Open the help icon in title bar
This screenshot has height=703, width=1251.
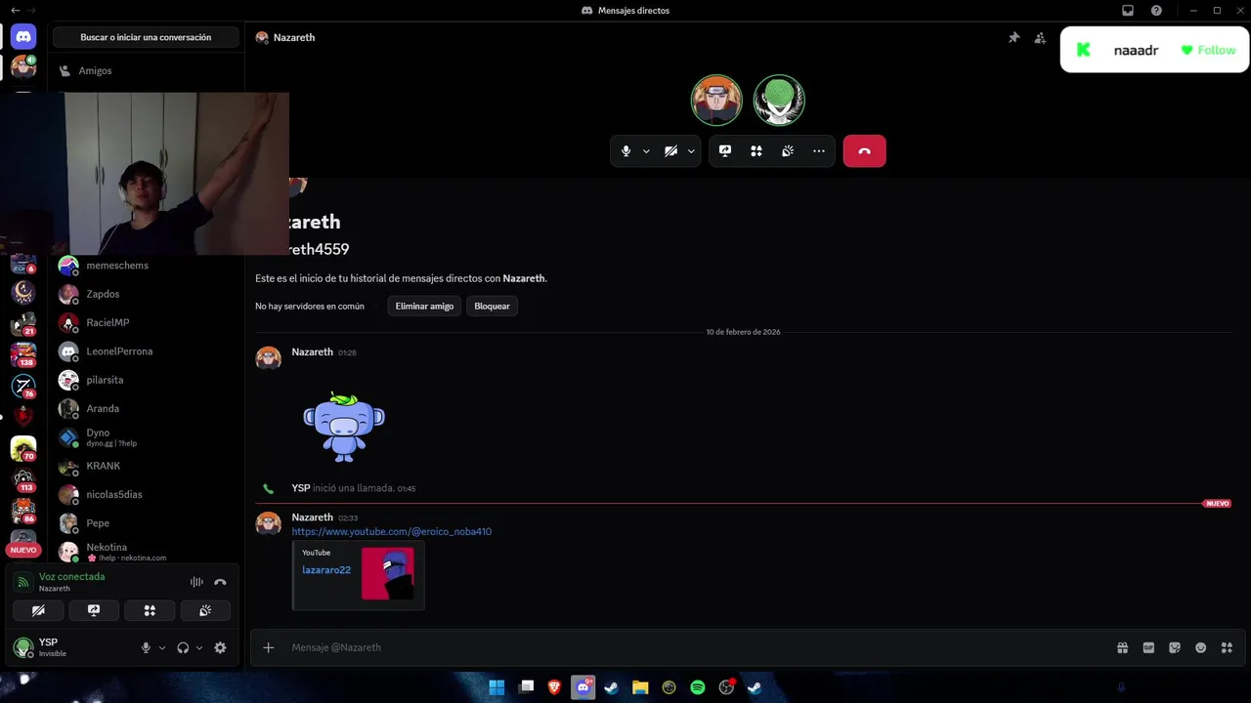pyautogui.click(x=1156, y=11)
